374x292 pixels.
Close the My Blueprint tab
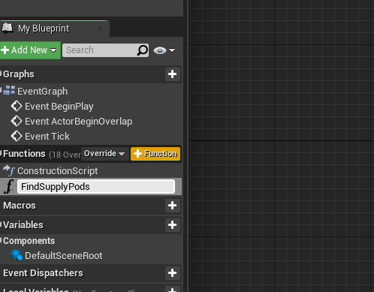100,29
